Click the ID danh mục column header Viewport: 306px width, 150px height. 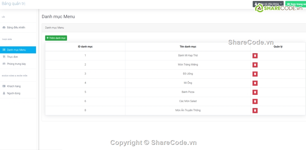(x=85, y=47)
